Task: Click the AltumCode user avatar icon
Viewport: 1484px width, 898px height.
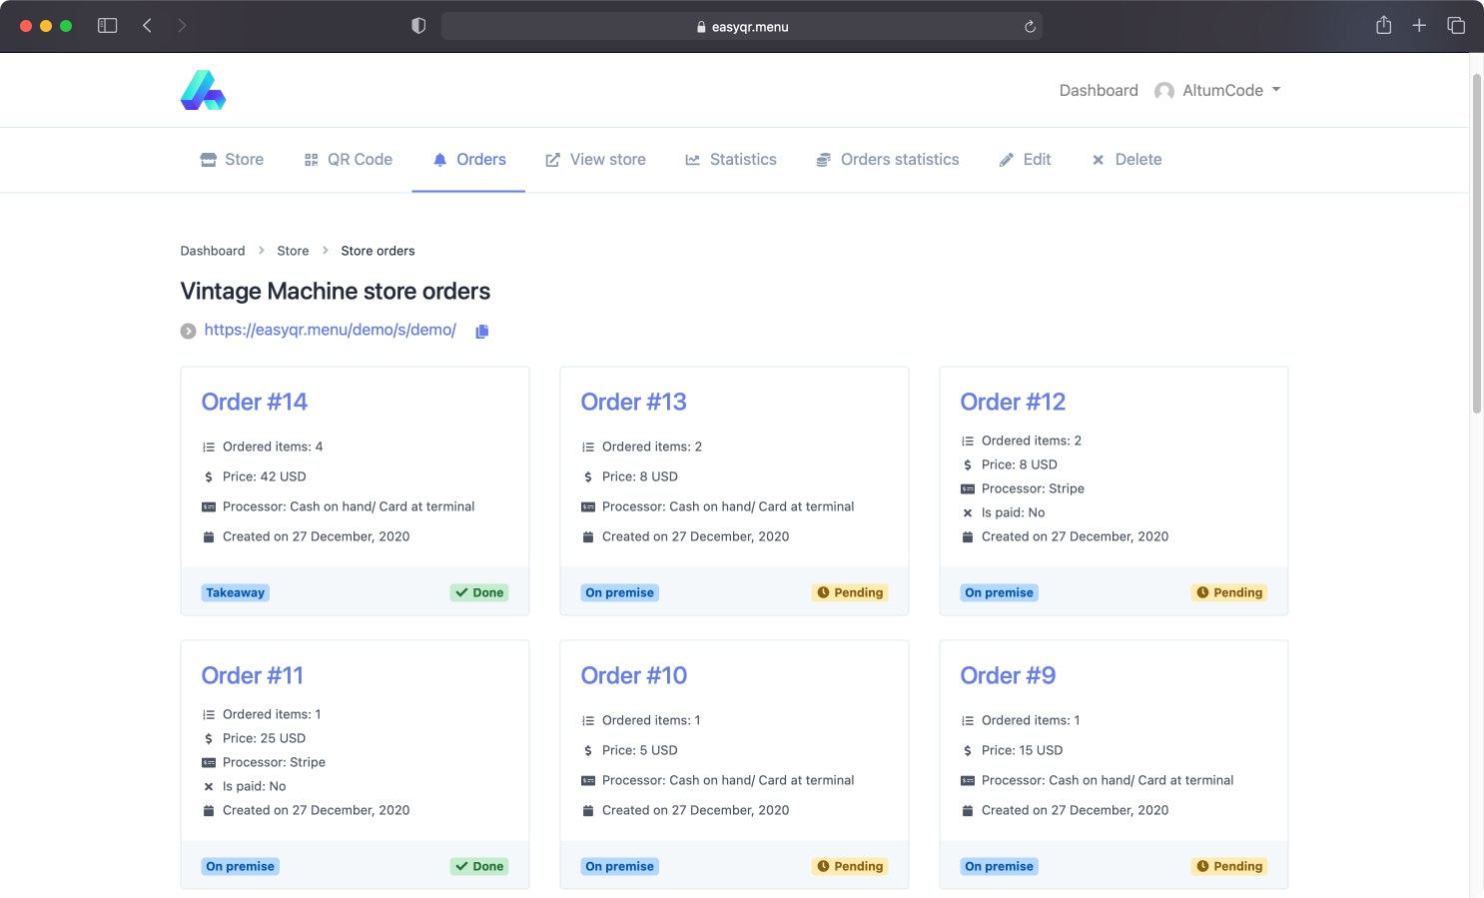Action: 1164,91
